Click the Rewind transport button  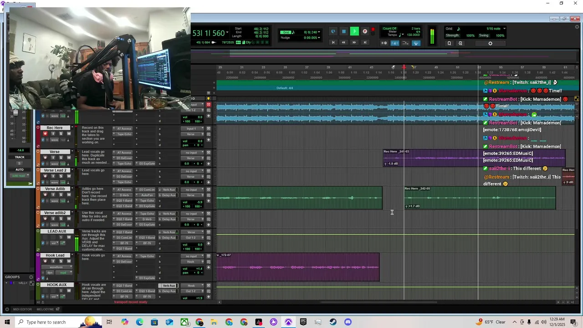click(343, 42)
